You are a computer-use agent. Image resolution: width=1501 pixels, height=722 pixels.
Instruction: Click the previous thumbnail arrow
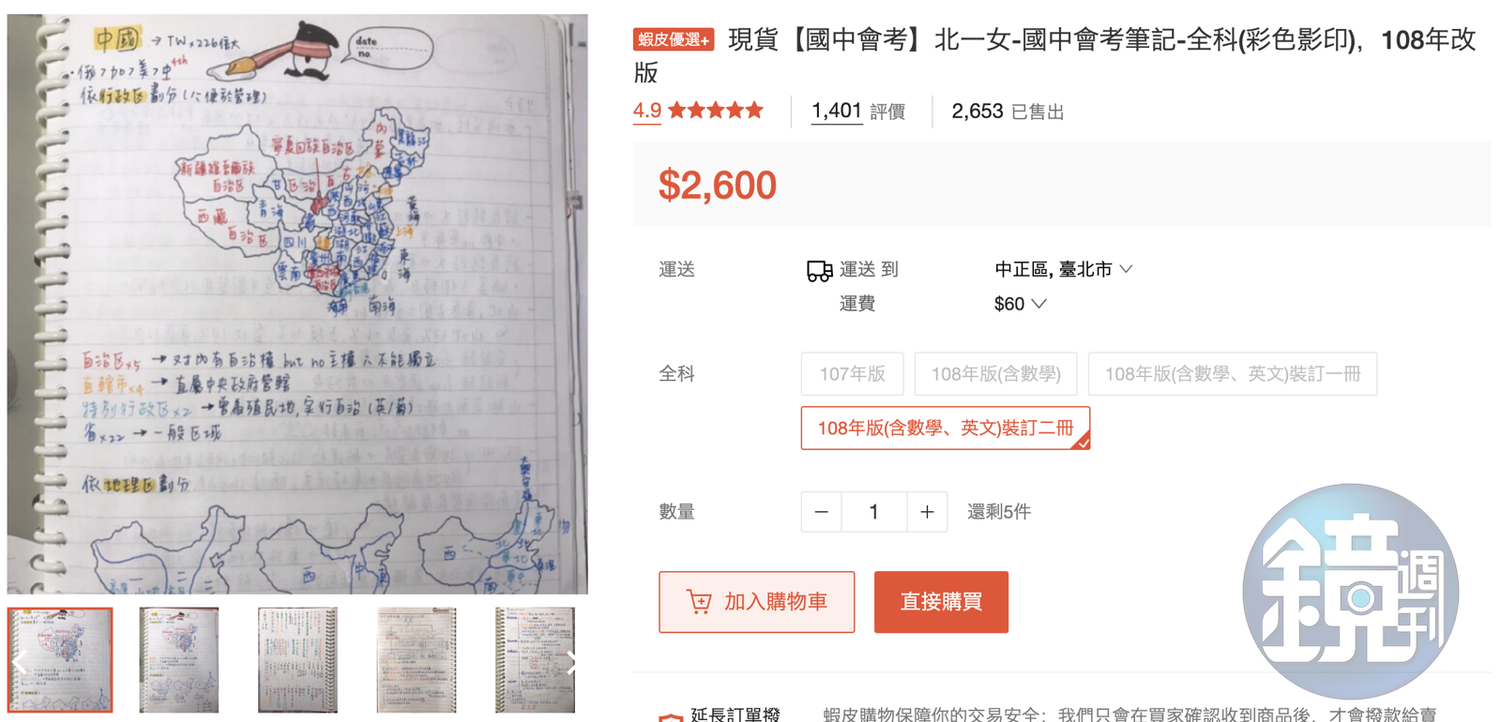(x=20, y=663)
